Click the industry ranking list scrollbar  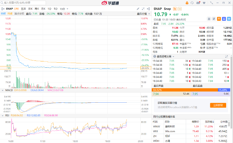pyautogui.click(x=229, y=124)
